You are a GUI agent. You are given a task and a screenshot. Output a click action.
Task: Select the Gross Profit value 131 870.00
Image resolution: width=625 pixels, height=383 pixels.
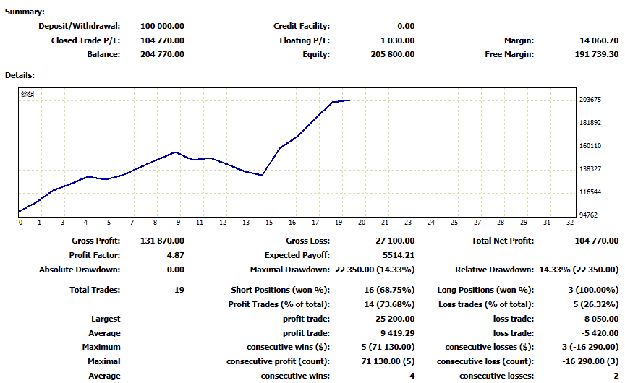(x=162, y=241)
